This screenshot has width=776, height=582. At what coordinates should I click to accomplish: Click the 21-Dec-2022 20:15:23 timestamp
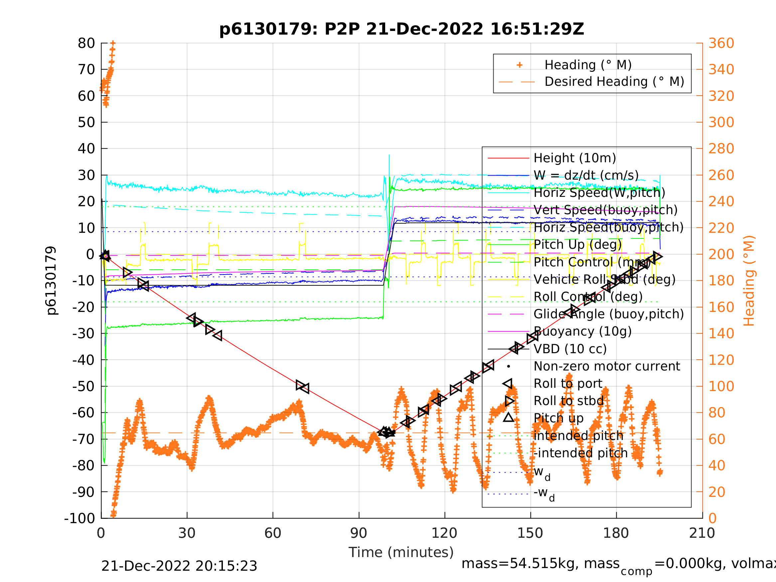[179, 566]
